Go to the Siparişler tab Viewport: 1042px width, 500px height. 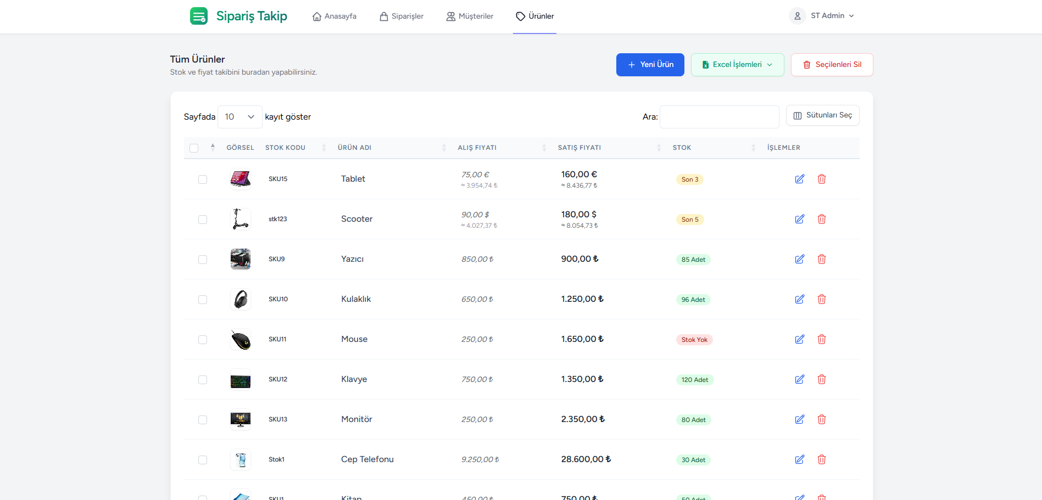(402, 16)
